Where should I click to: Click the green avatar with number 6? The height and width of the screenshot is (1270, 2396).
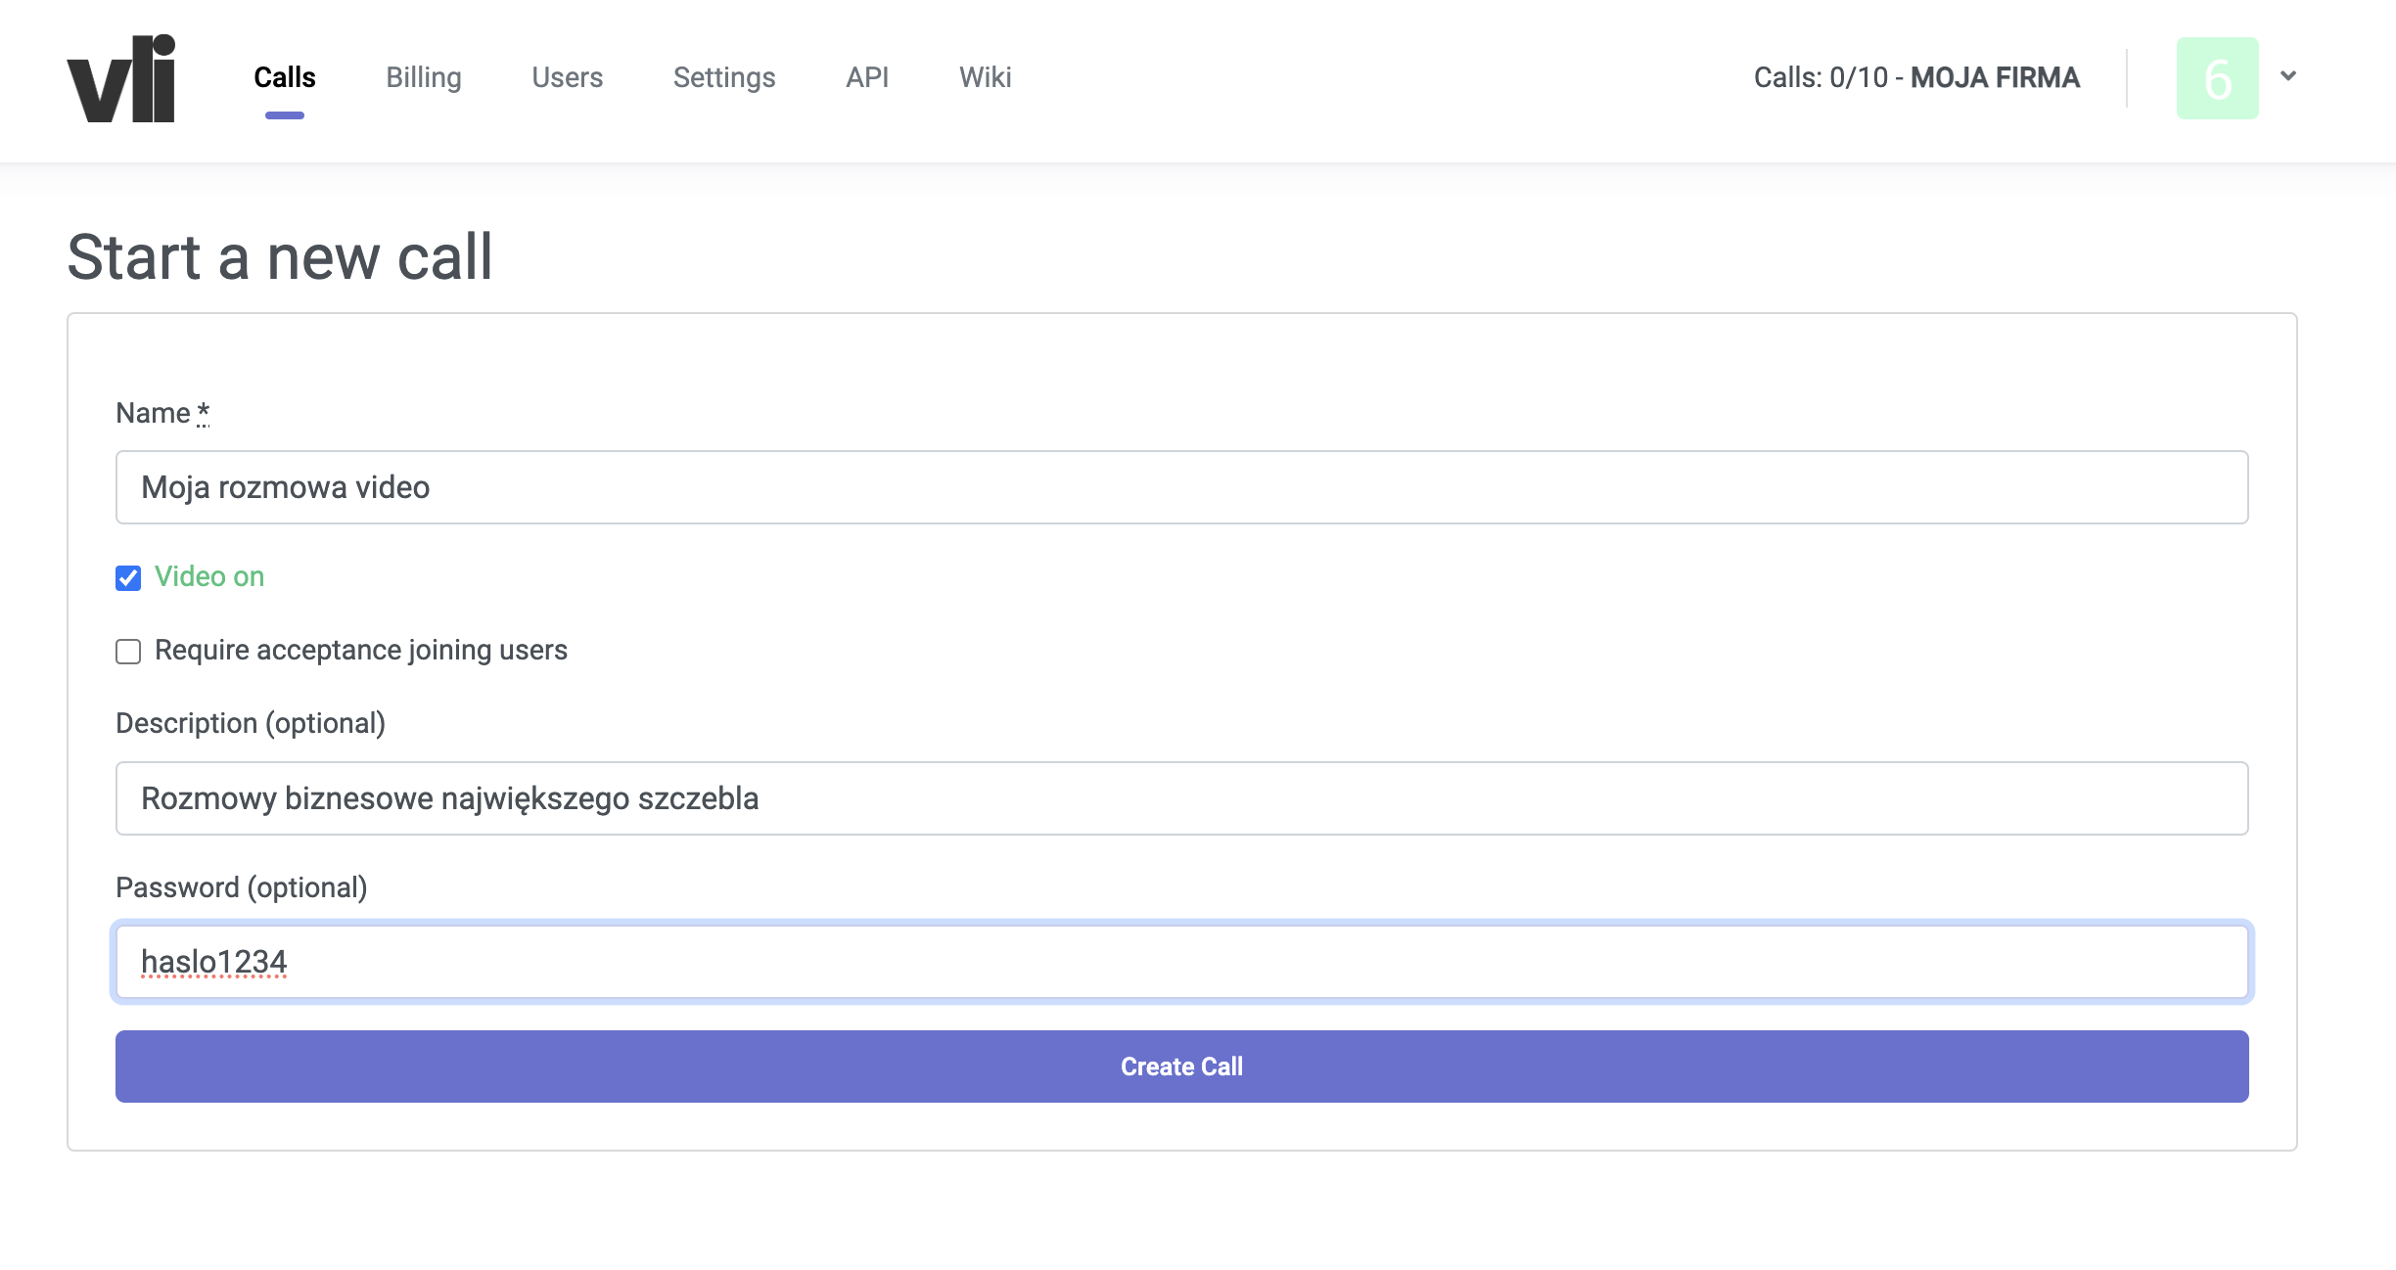point(2217,78)
